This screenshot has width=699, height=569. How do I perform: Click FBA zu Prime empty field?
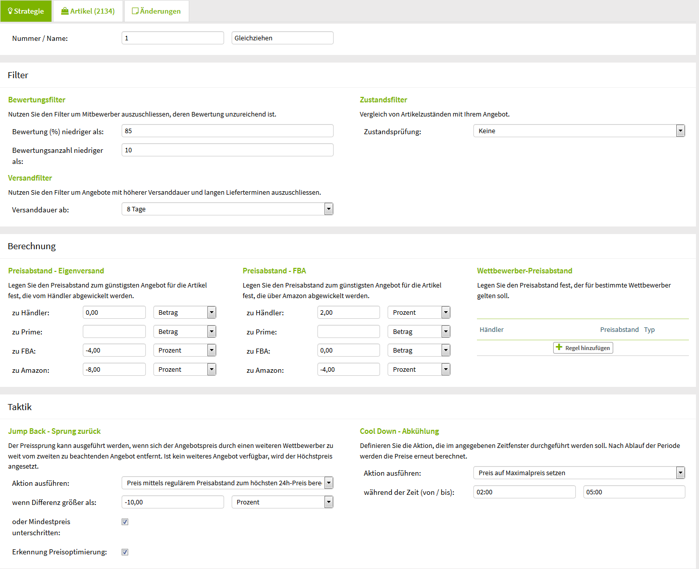pos(349,331)
